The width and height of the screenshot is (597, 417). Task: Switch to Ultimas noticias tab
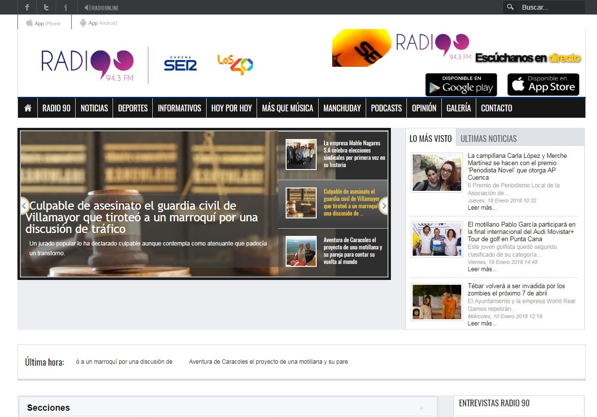(x=488, y=139)
